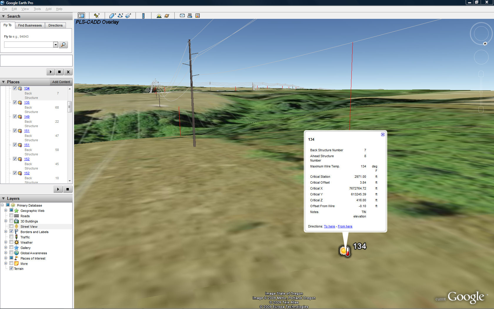Image resolution: width=494 pixels, height=309 pixels.
Task: Click Traffic light layer icon
Action: pyautogui.click(x=16, y=237)
